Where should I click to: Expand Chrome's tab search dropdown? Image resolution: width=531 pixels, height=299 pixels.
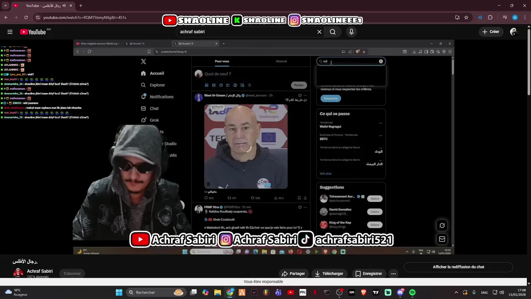point(5,6)
